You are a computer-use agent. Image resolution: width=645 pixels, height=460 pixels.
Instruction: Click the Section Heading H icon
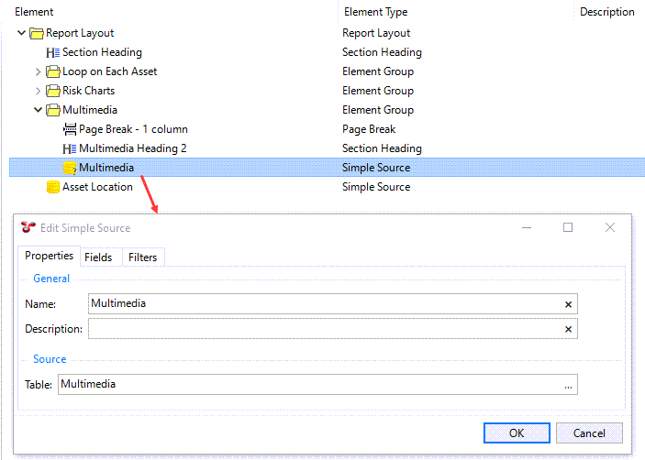pyautogui.click(x=52, y=52)
